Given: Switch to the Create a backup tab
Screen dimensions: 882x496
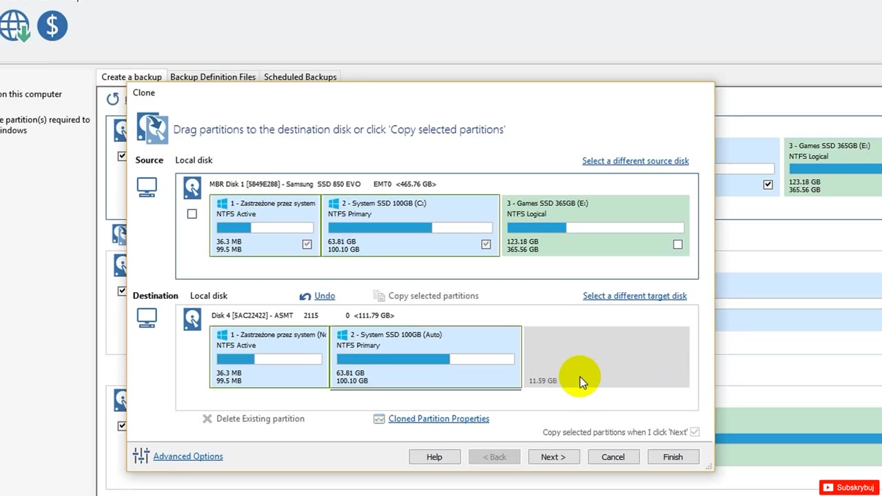Looking at the screenshot, I should 132,77.
